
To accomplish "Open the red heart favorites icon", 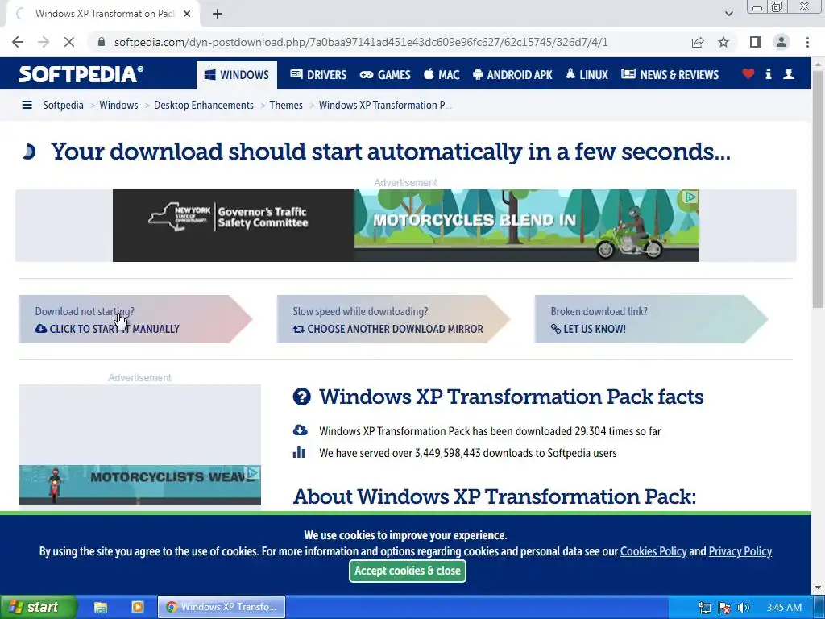I will click(748, 73).
